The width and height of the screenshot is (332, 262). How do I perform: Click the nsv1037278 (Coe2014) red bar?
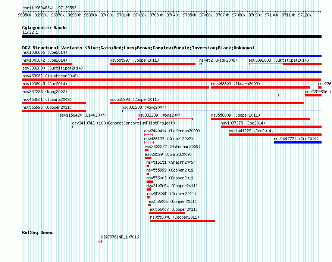(x=271, y=127)
